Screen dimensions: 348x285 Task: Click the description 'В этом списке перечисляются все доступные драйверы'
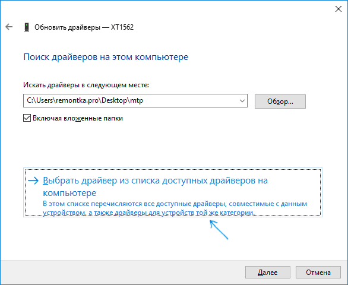175,208
